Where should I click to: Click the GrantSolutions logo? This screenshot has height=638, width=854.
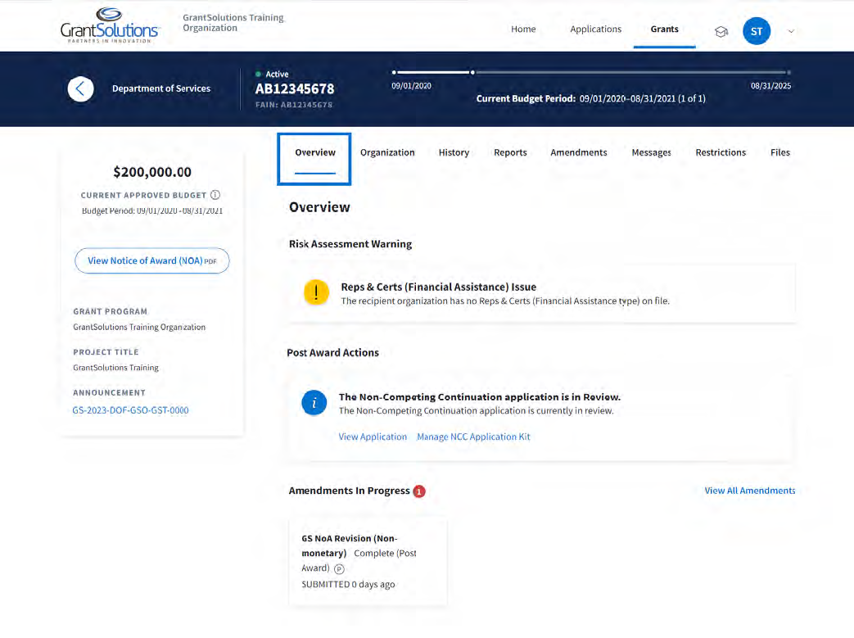pos(110,25)
